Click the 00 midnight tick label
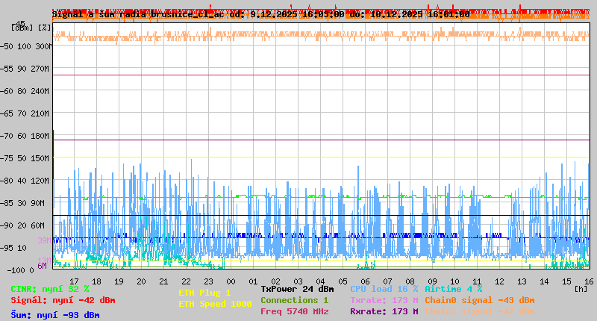 [x=231, y=281]
